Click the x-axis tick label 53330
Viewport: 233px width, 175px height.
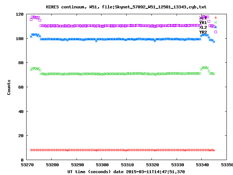point(178,165)
